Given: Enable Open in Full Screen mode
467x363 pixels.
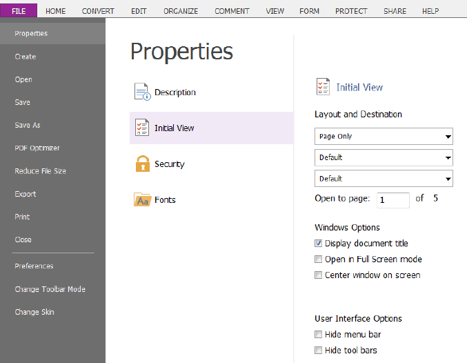Looking at the screenshot, I should pyautogui.click(x=319, y=259).
